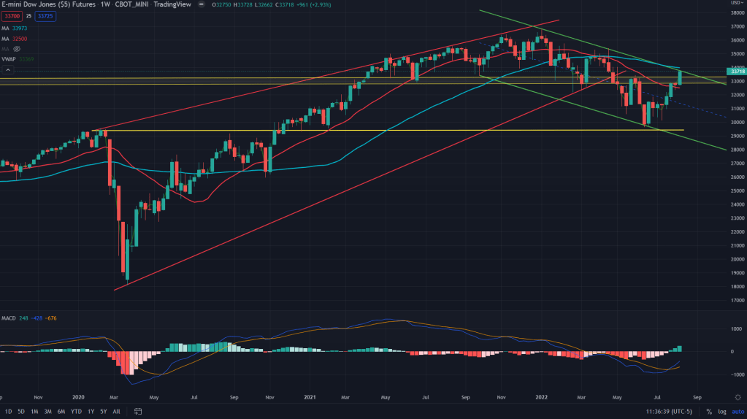
Task: Open the go-to-date calendar icon
Action: (135, 412)
